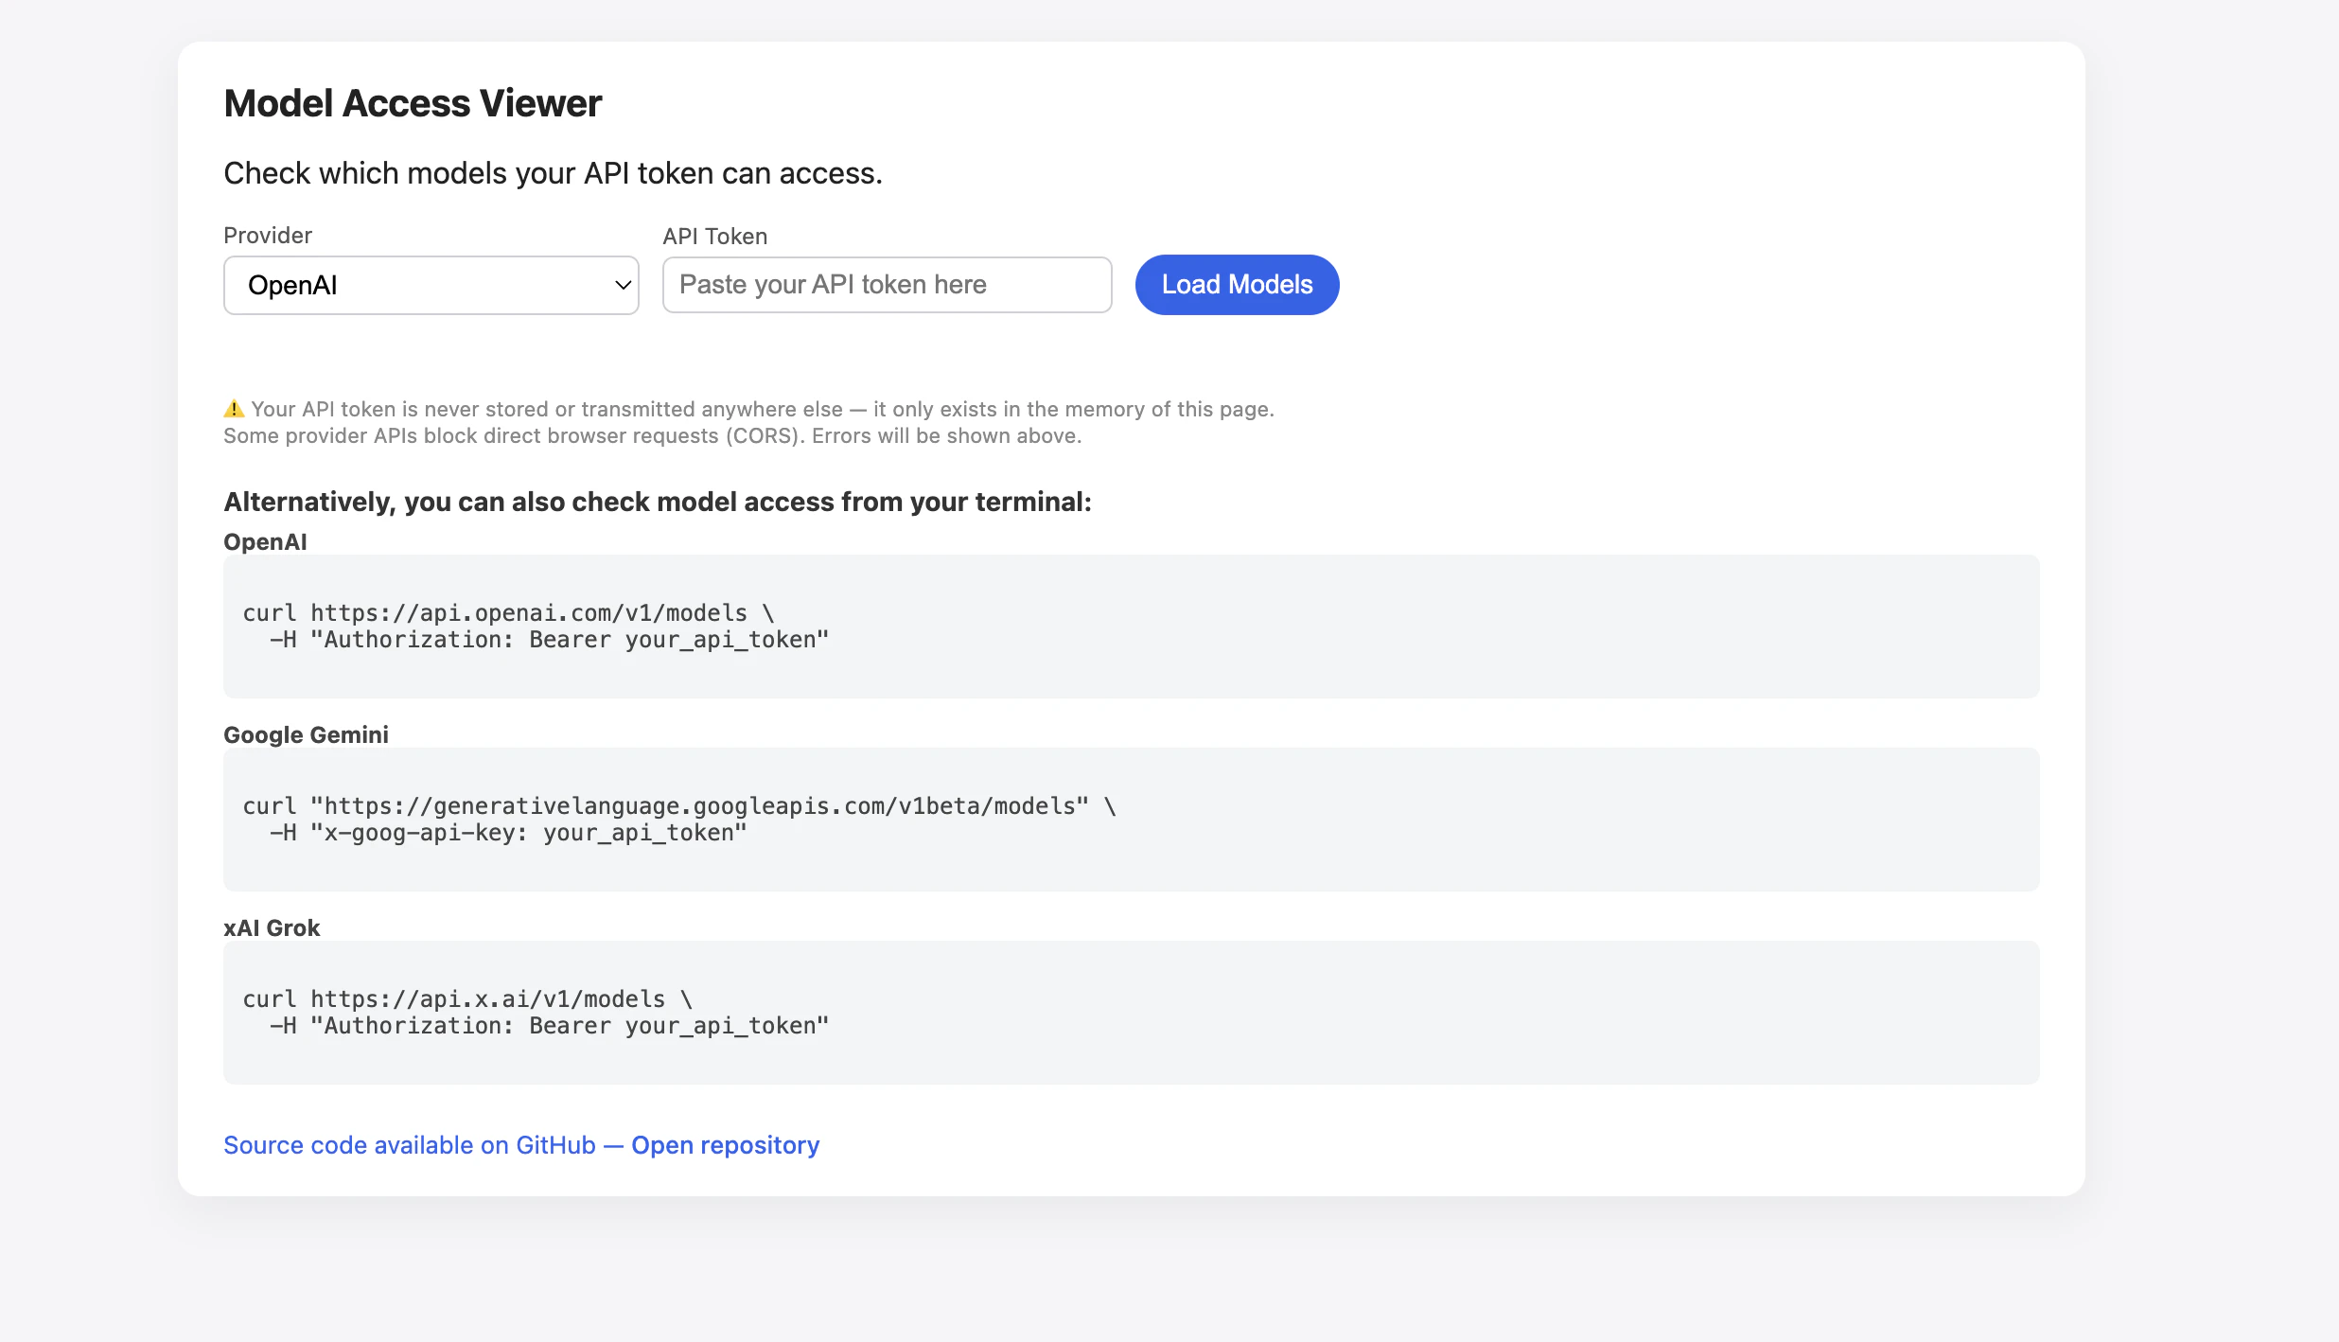The width and height of the screenshot is (2339, 1342).
Task: Click the Model Access Viewer heading
Action: 412,102
